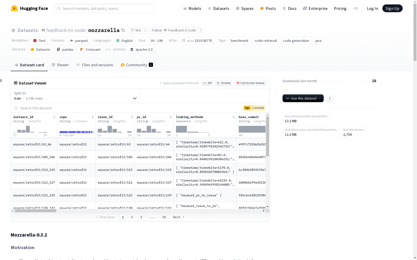Sort the repo column
The height and width of the screenshot is (260, 417).
point(93,117)
